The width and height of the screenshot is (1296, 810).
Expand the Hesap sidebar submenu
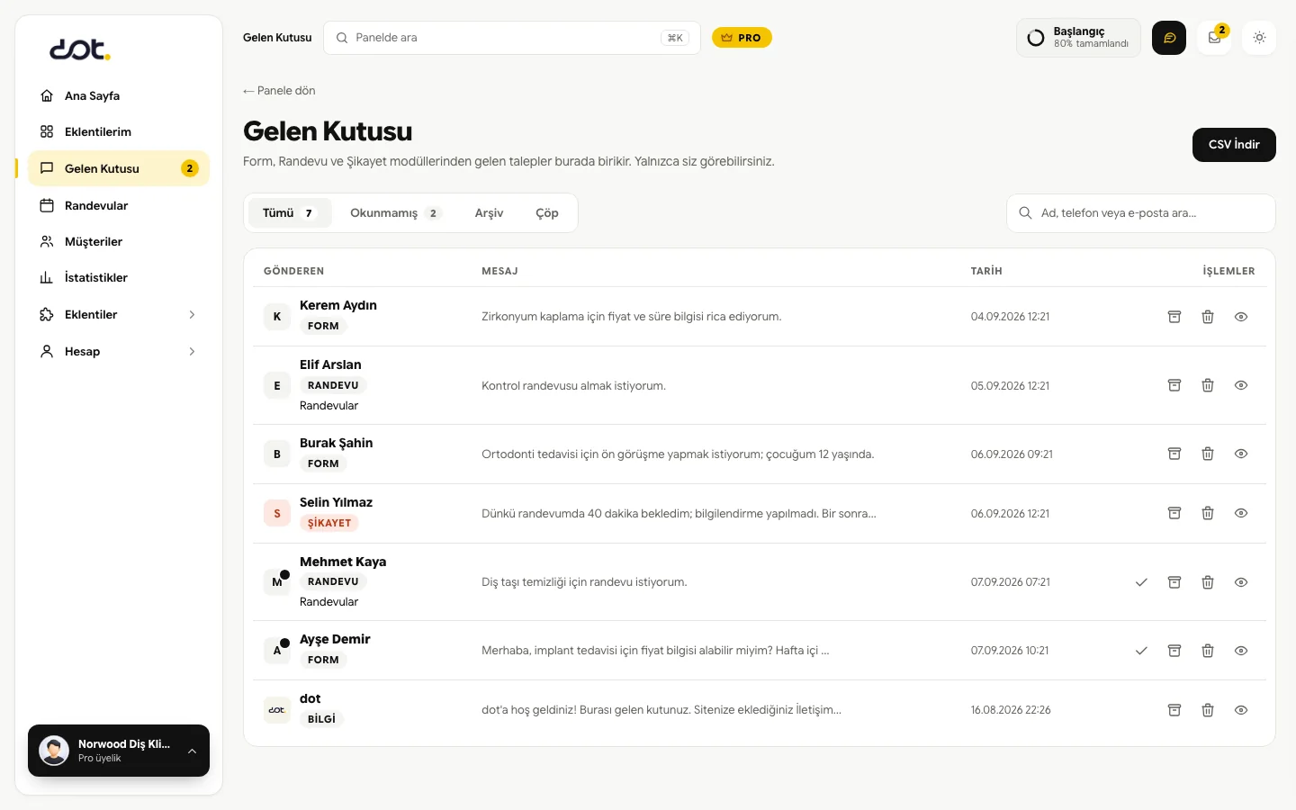click(119, 351)
